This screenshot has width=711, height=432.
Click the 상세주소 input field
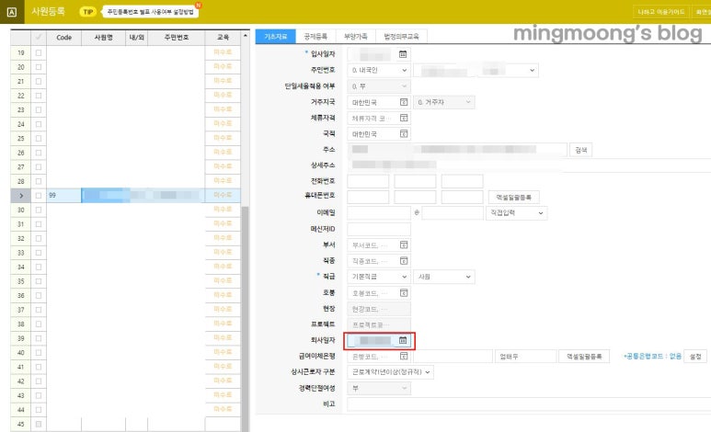[529, 165]
